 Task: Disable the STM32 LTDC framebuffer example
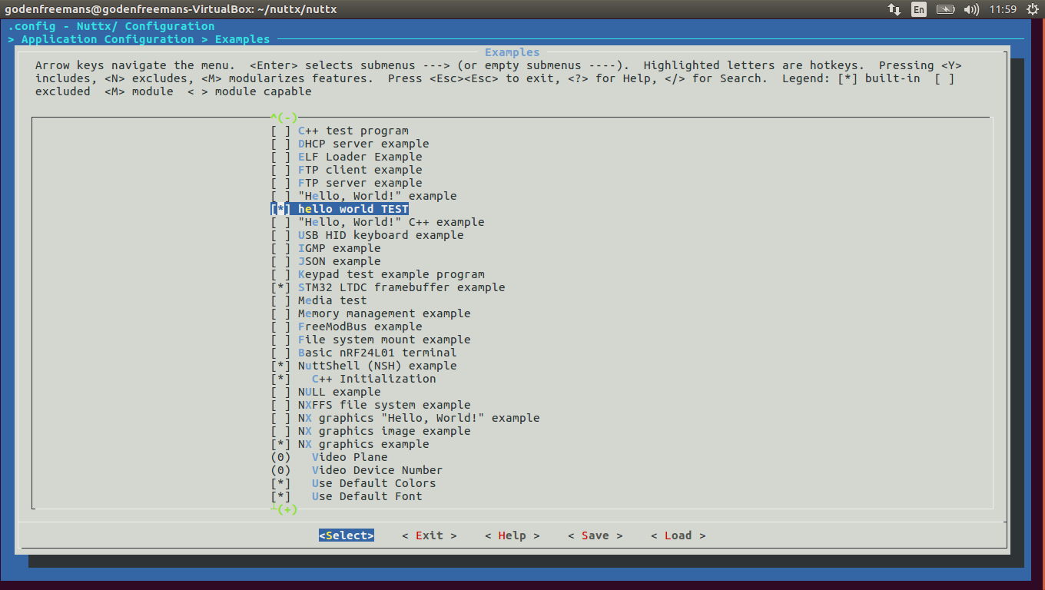[x=280, y=287]
